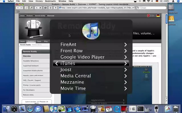Open the File menu
182x113 pixels.
18,1
